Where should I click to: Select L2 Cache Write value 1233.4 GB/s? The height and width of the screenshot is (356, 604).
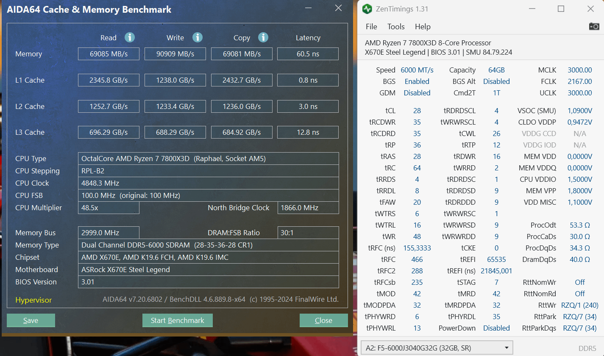[x=175, y=106]
